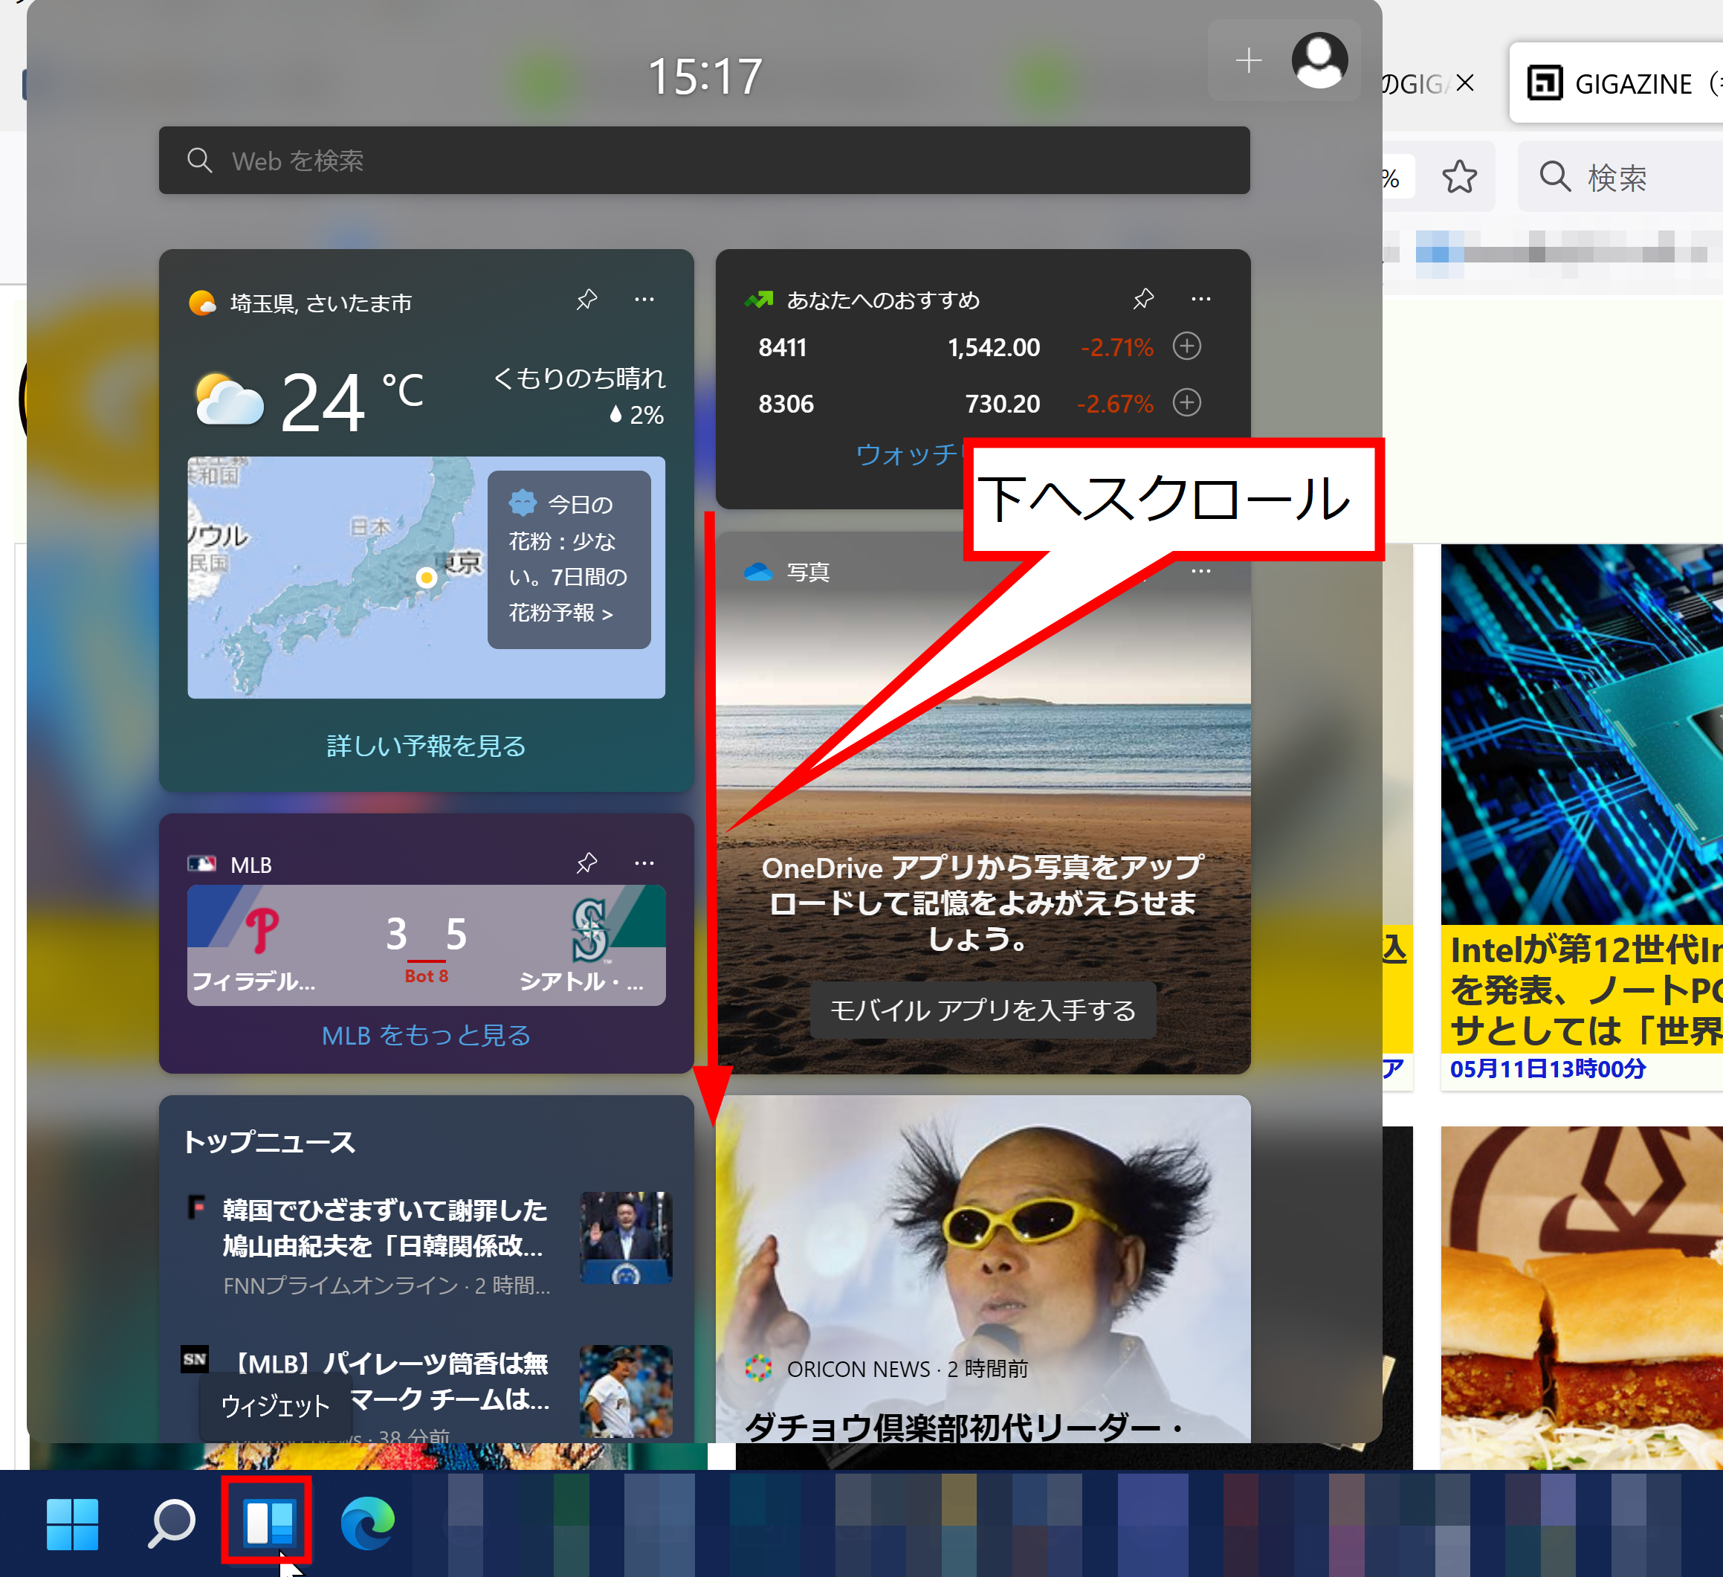Click the taskbar Widgets icon

pos(268,1523)
